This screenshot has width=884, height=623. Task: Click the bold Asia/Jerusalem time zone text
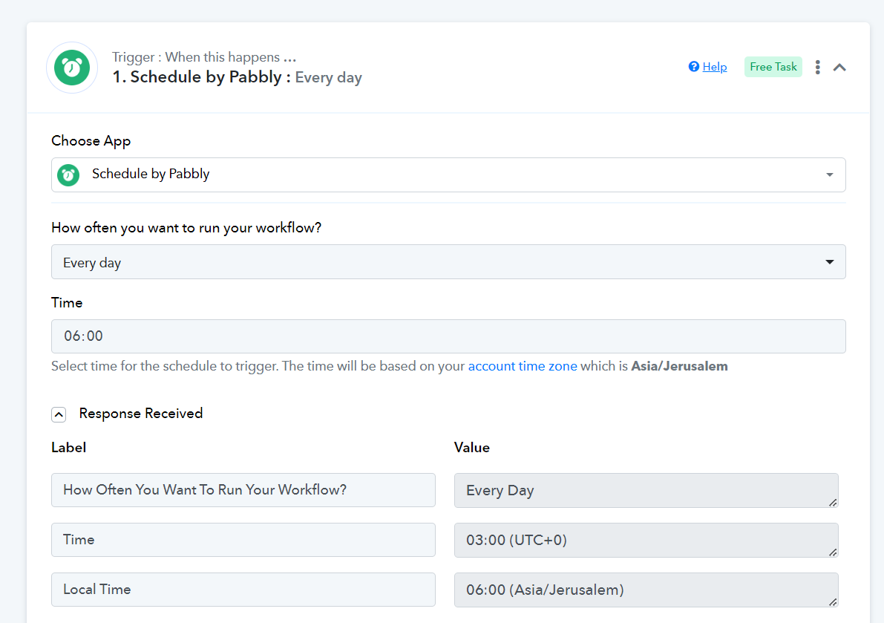(679, 366)
